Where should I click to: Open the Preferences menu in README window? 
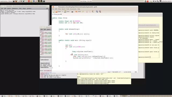click(15, 8)
